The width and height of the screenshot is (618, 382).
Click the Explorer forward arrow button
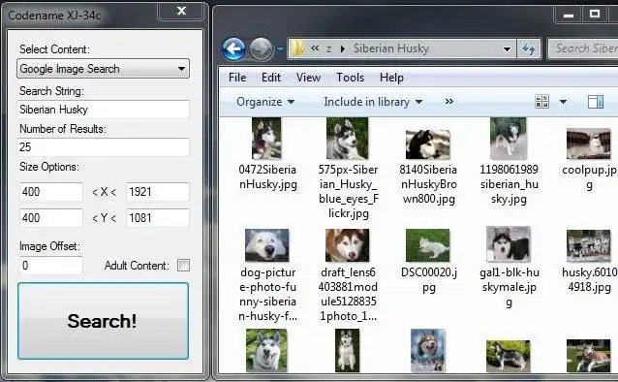coord(261,49)
